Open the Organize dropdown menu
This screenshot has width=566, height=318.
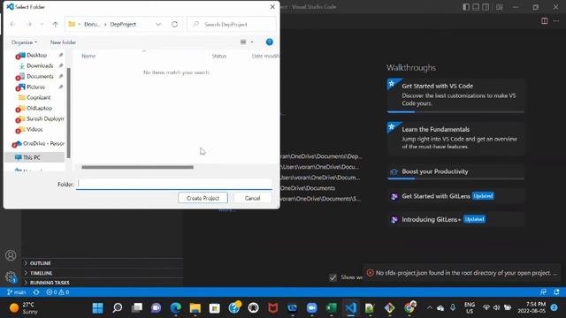pyautogui.click(x=24, y=42)
